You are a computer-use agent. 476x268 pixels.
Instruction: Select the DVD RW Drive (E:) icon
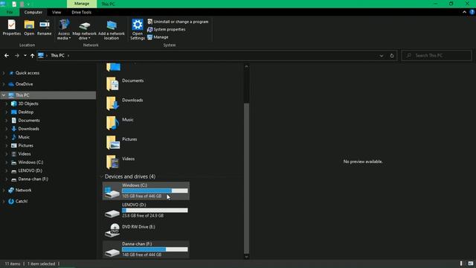tap(112, 230)
